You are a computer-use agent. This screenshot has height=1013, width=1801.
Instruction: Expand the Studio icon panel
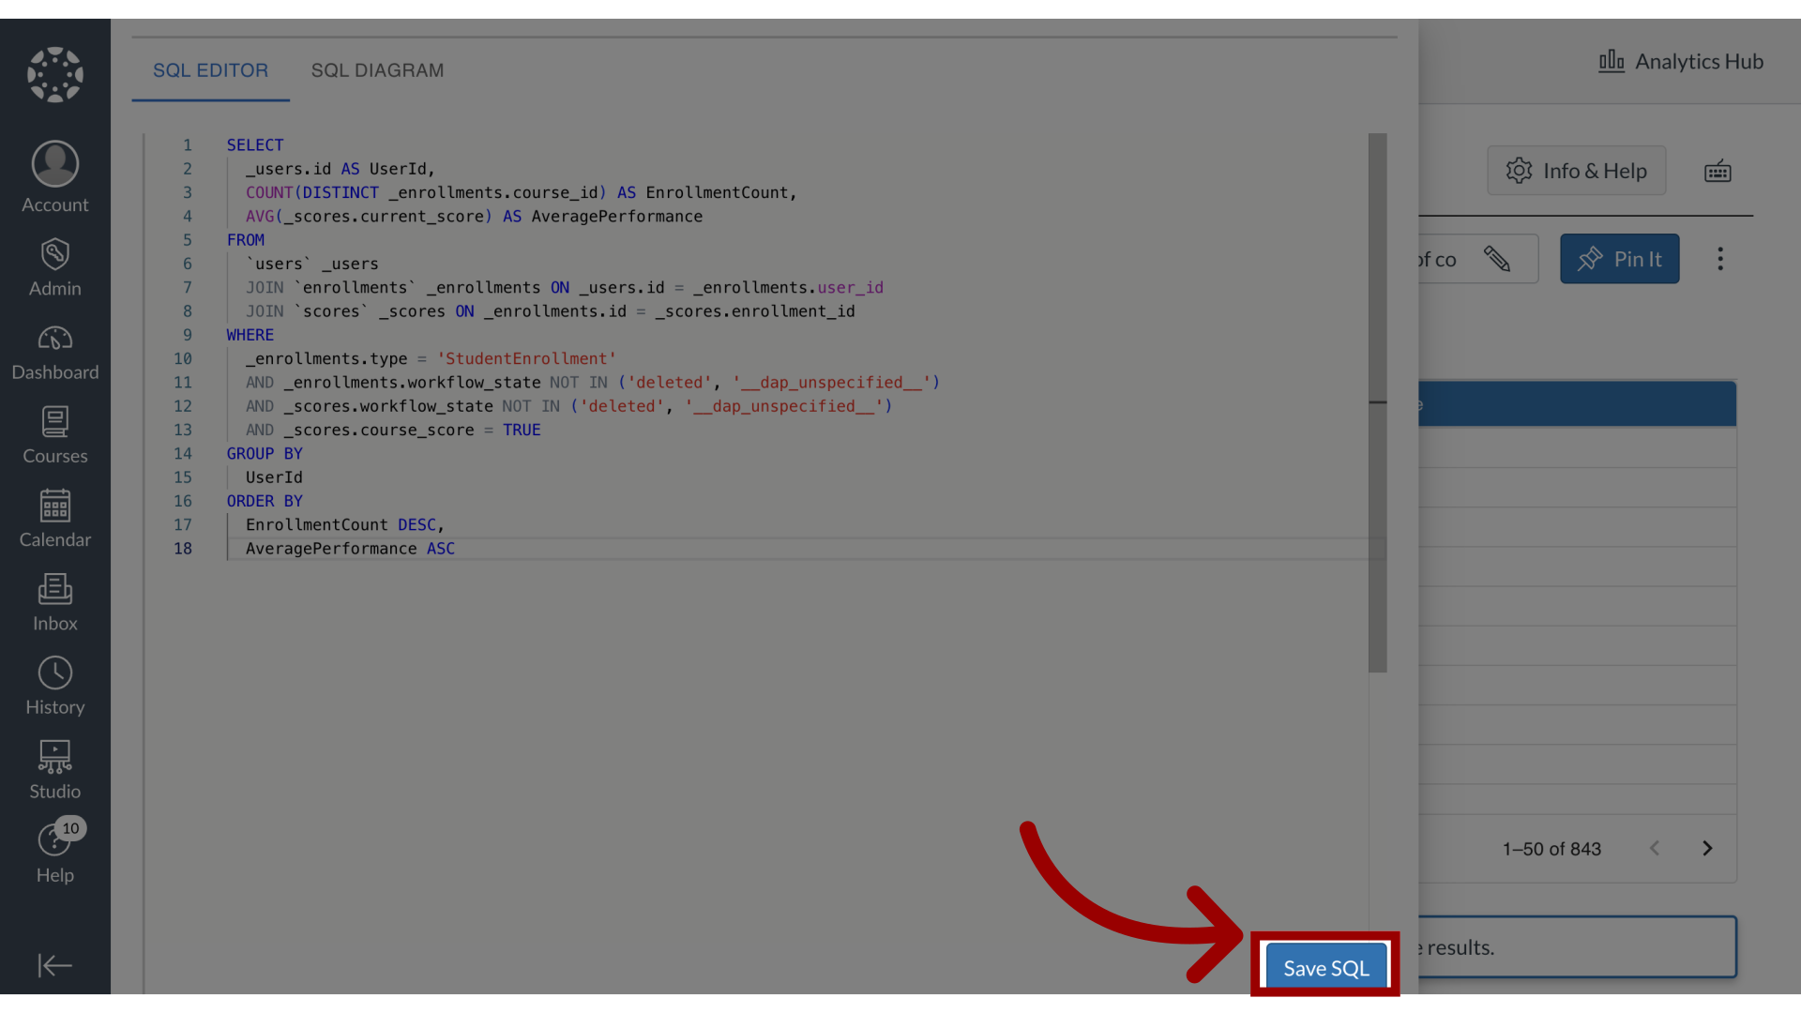(x=54, y=767)
